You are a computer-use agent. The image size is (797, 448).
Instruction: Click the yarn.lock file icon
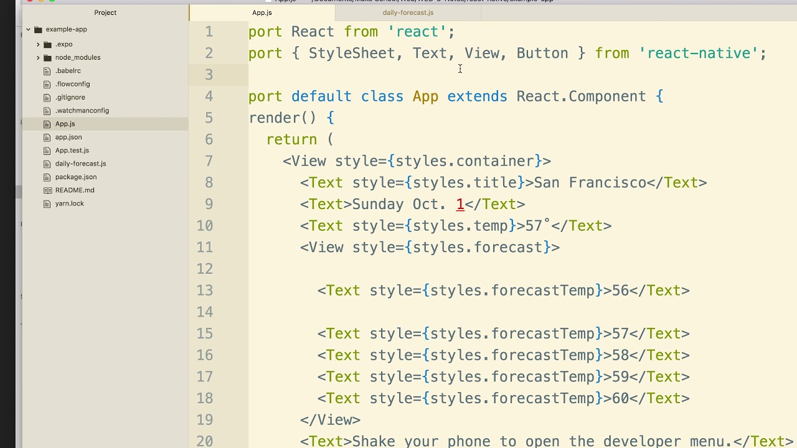[x=47, y=203]
